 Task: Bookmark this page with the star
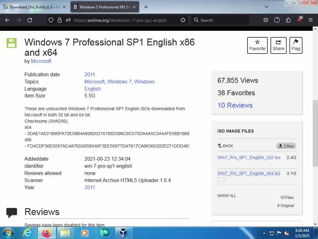(x=183, y=20)
